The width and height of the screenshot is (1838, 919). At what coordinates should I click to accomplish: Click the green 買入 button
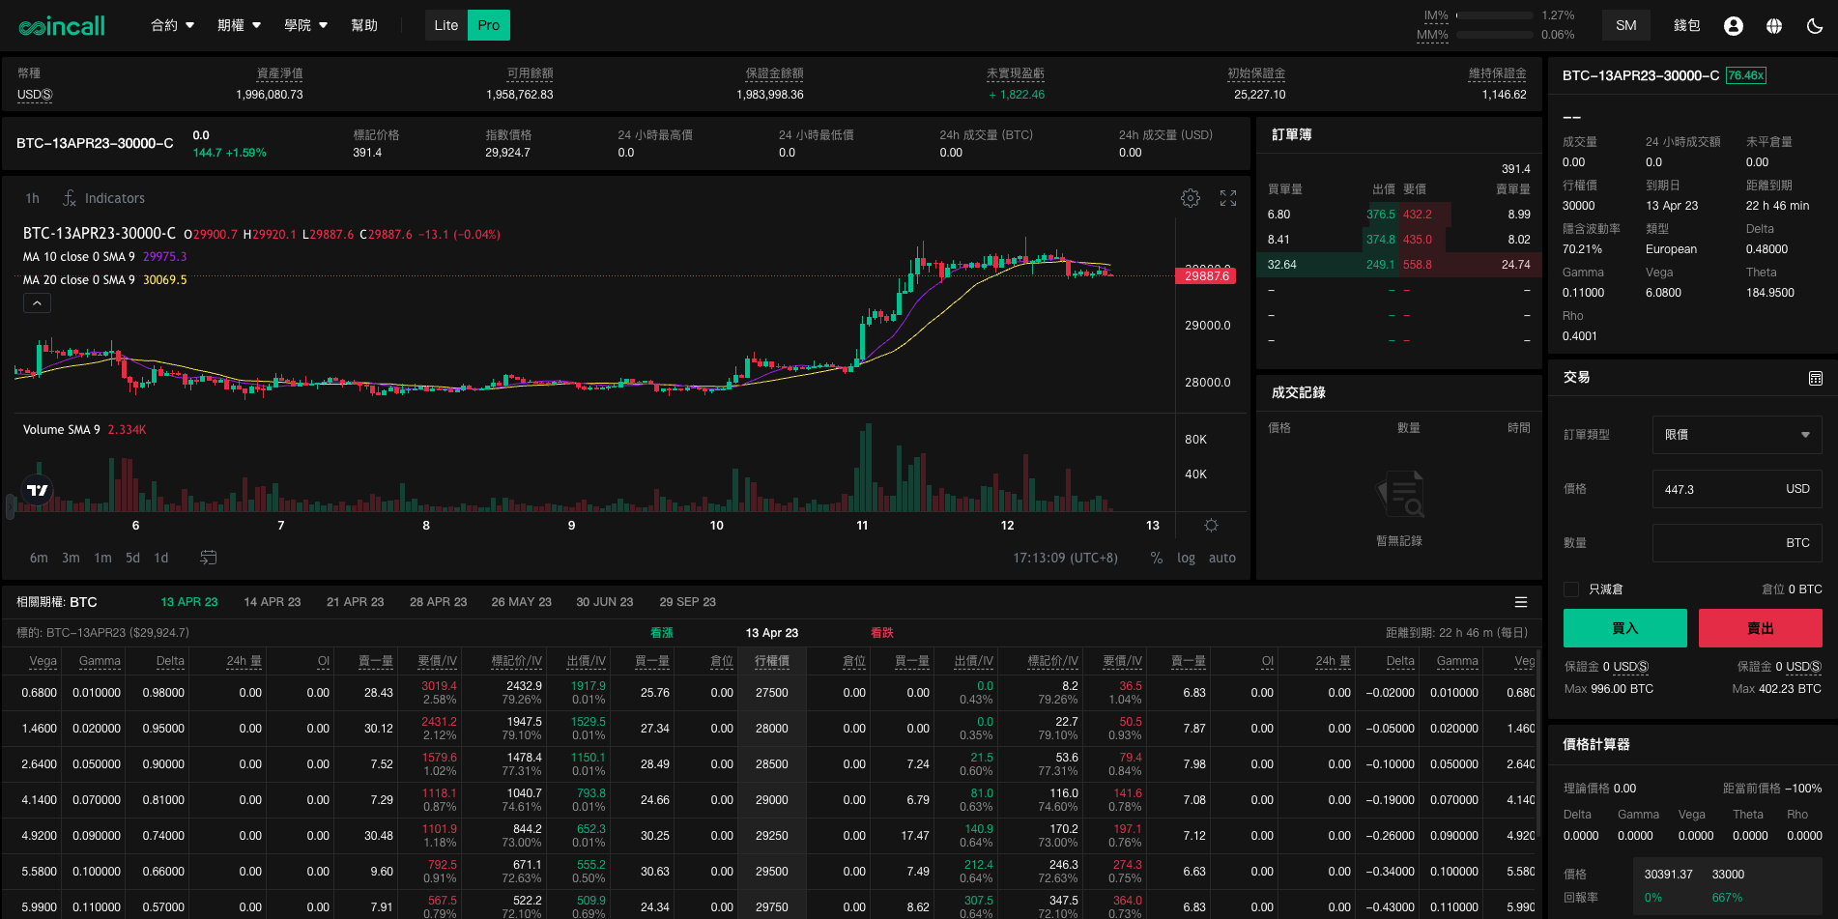click(1625, 628)
